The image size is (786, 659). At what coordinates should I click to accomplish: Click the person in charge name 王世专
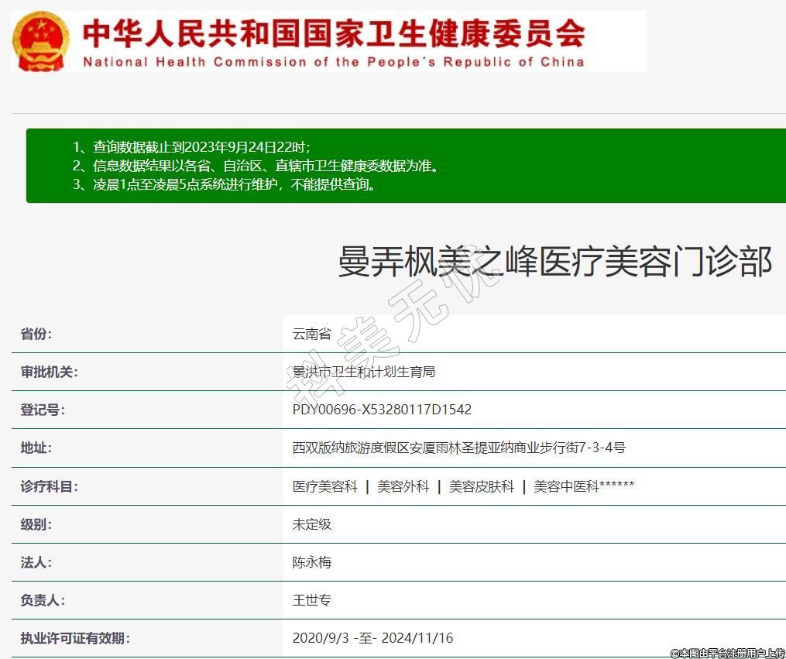pyautogui.click(x=311, y=600)
